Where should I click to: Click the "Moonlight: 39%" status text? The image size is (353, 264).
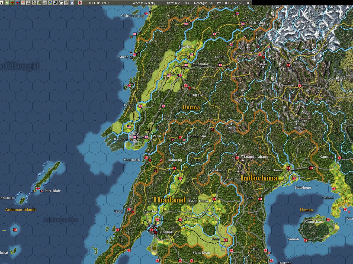204,3
